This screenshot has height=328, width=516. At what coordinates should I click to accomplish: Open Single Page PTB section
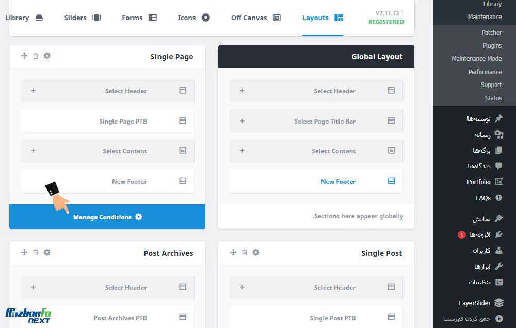pyautogui.click(x=107, y=121)
